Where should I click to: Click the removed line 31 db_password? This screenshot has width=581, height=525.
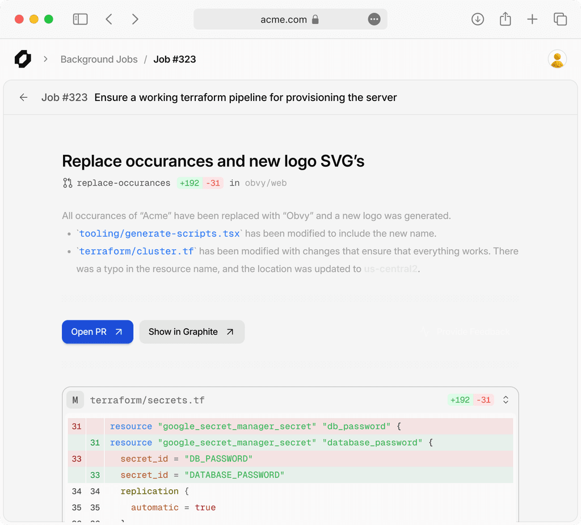290,426
